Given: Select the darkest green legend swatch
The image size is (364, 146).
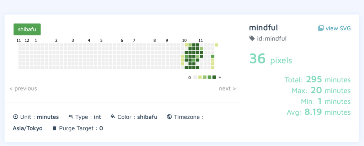Looking at the screenshot, I should click(x=214, y=77).
